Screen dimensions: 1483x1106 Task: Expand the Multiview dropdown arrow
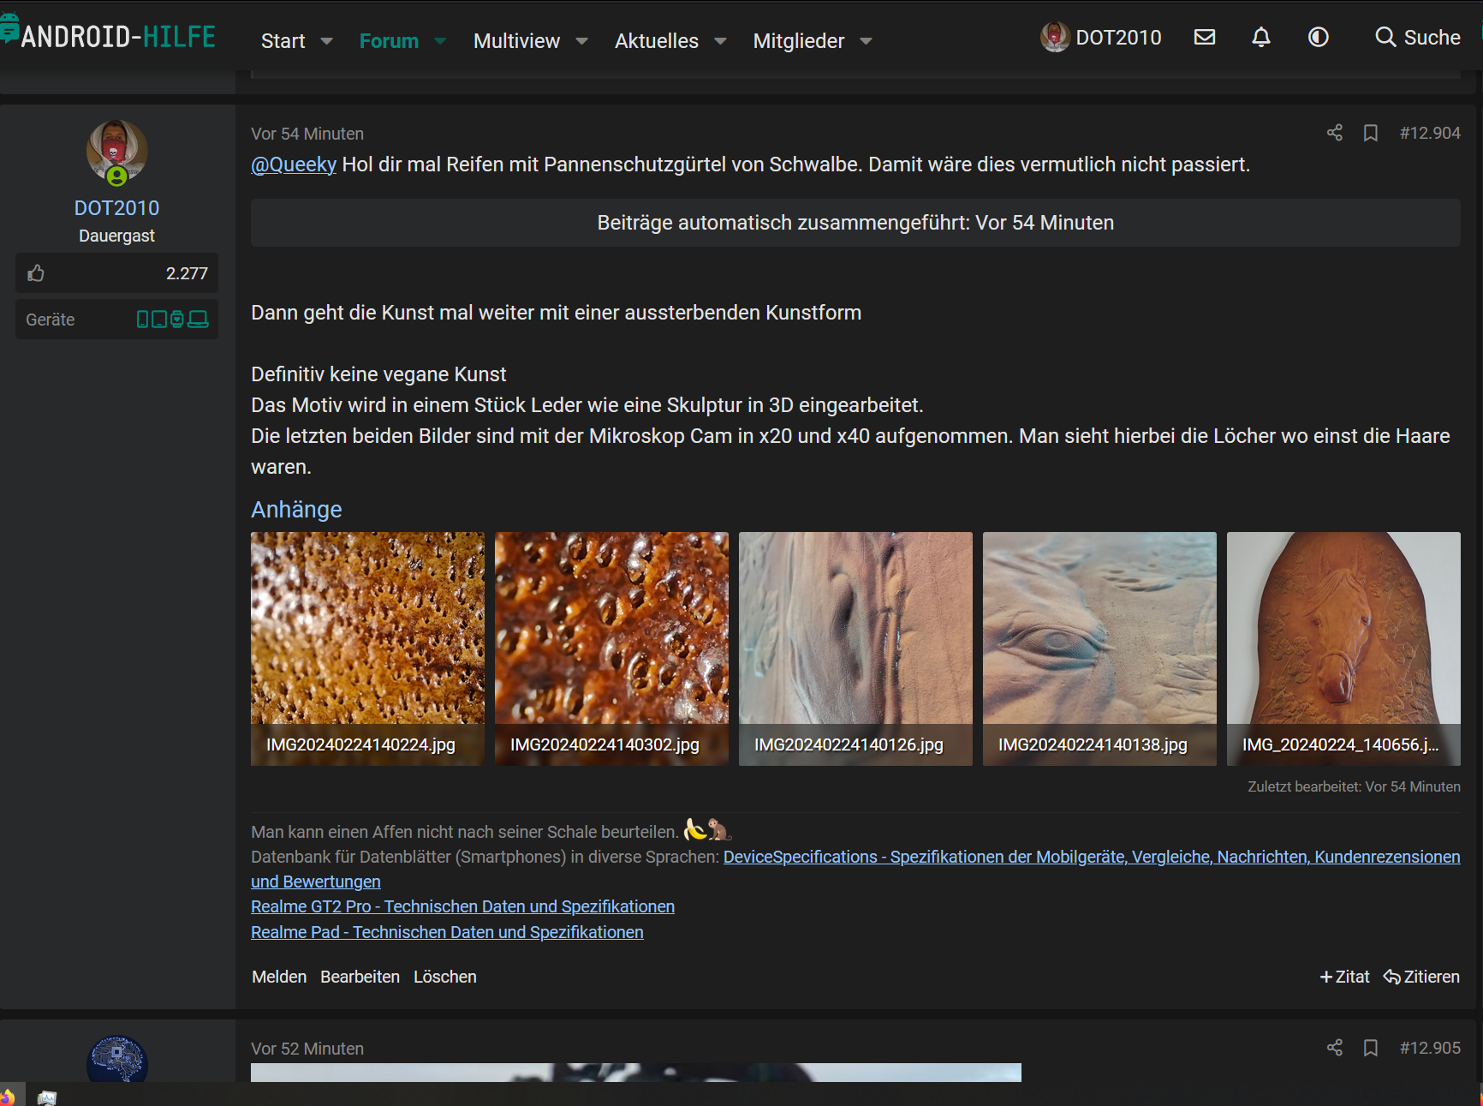pos(581,41)
